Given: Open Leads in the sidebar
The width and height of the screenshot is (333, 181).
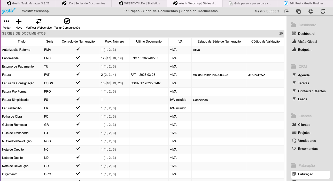Looking at the screenshot, I should 303,99.
